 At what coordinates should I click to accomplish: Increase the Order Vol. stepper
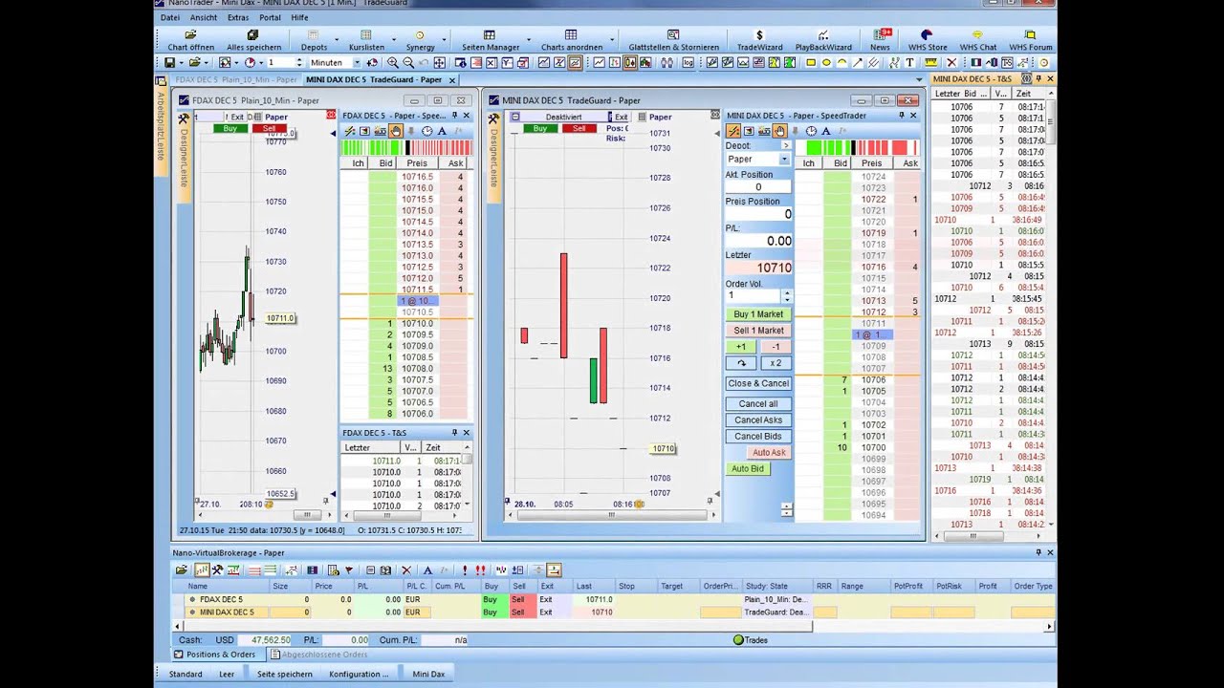787,292
